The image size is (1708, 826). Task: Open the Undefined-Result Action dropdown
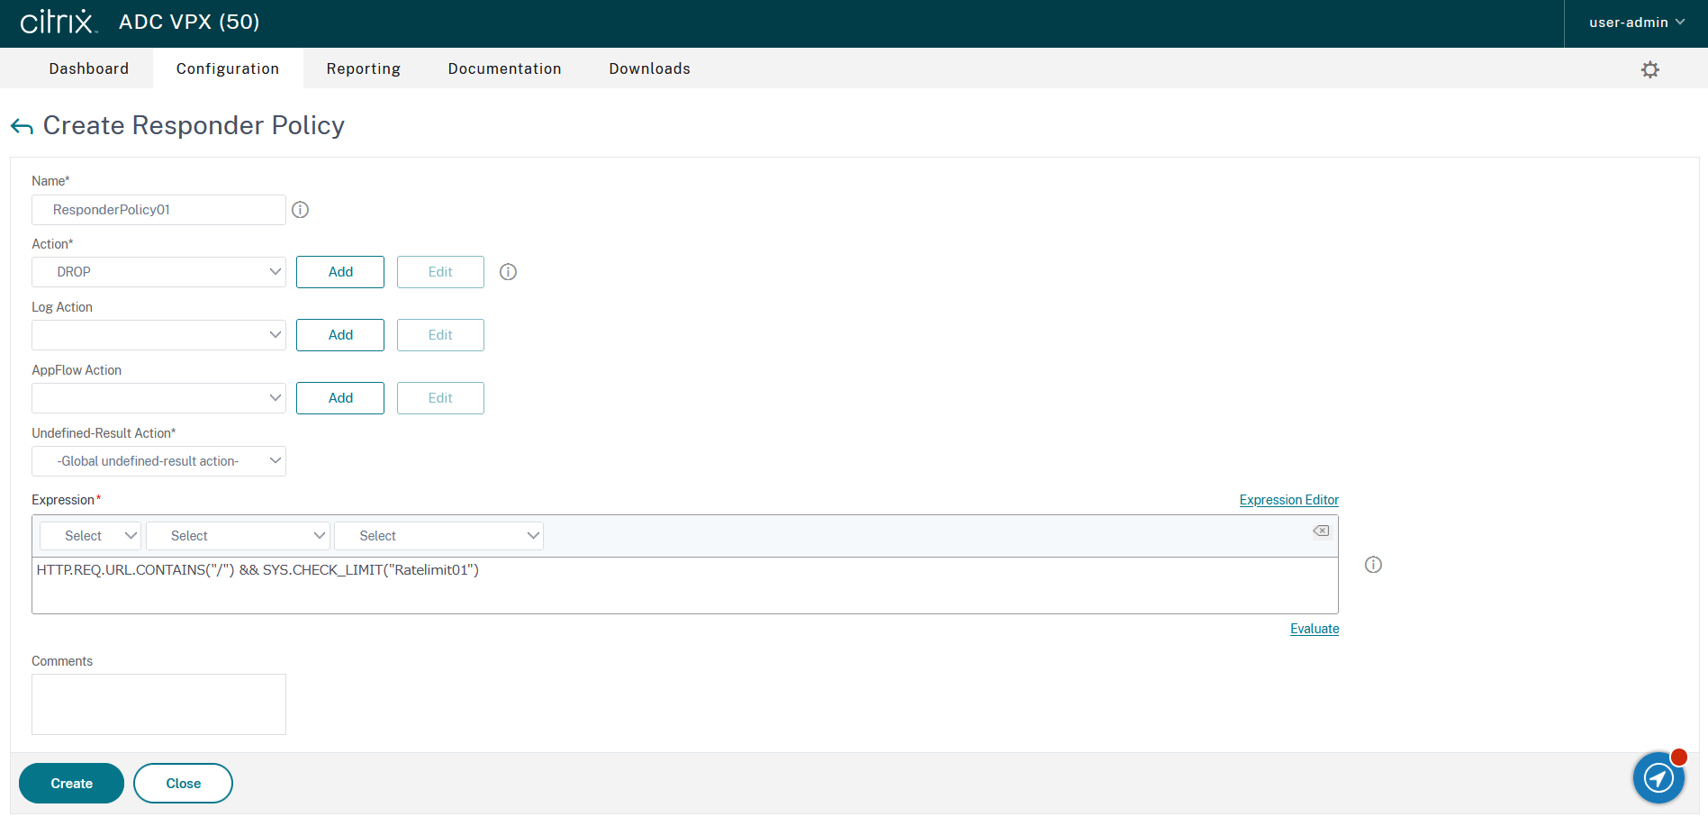pyautogui.click(x=158, y=461)
